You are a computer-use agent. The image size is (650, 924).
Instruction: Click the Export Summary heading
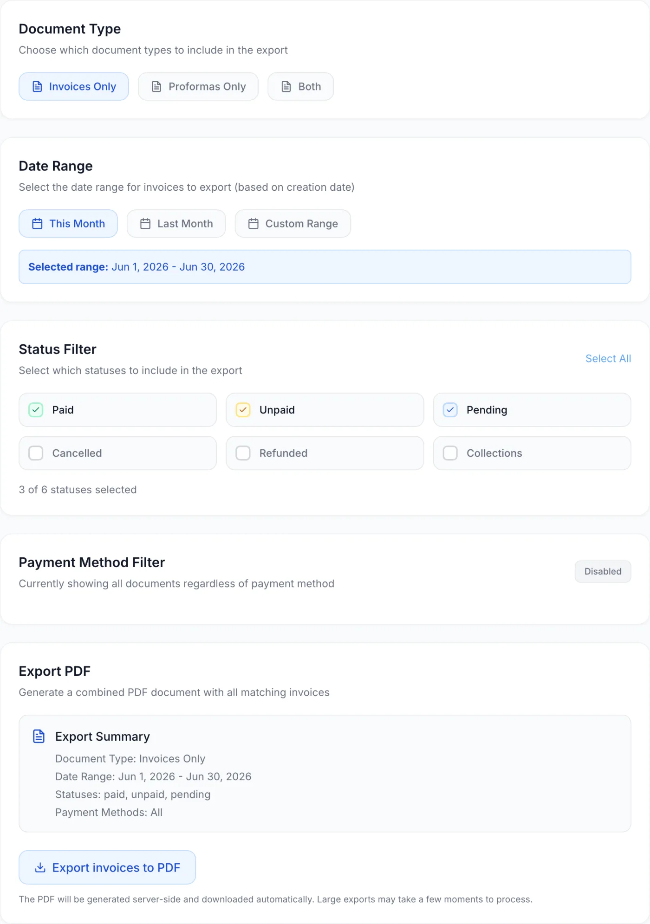(103, 737)
